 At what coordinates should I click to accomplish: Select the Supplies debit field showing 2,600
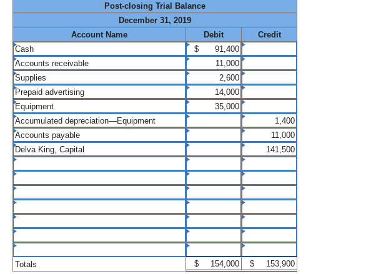click(x=214, y=77)
